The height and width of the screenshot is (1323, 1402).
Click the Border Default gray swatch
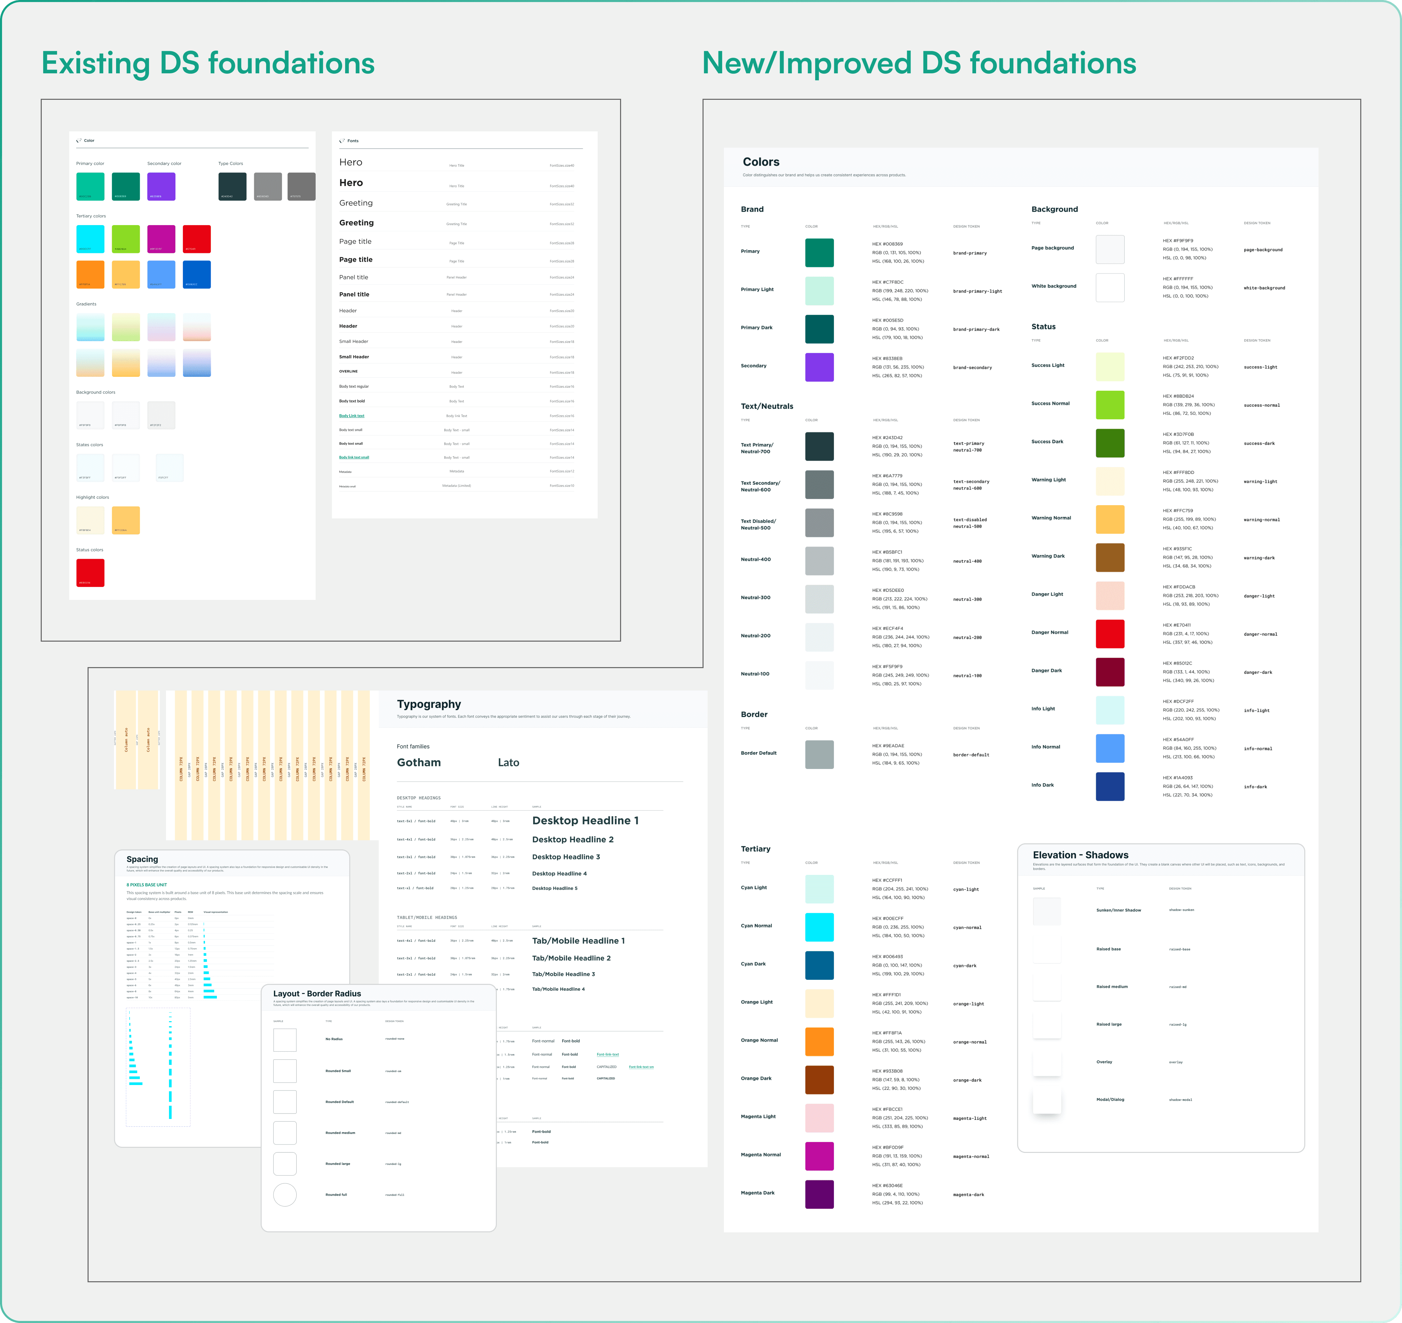click(x=819, y=754)
